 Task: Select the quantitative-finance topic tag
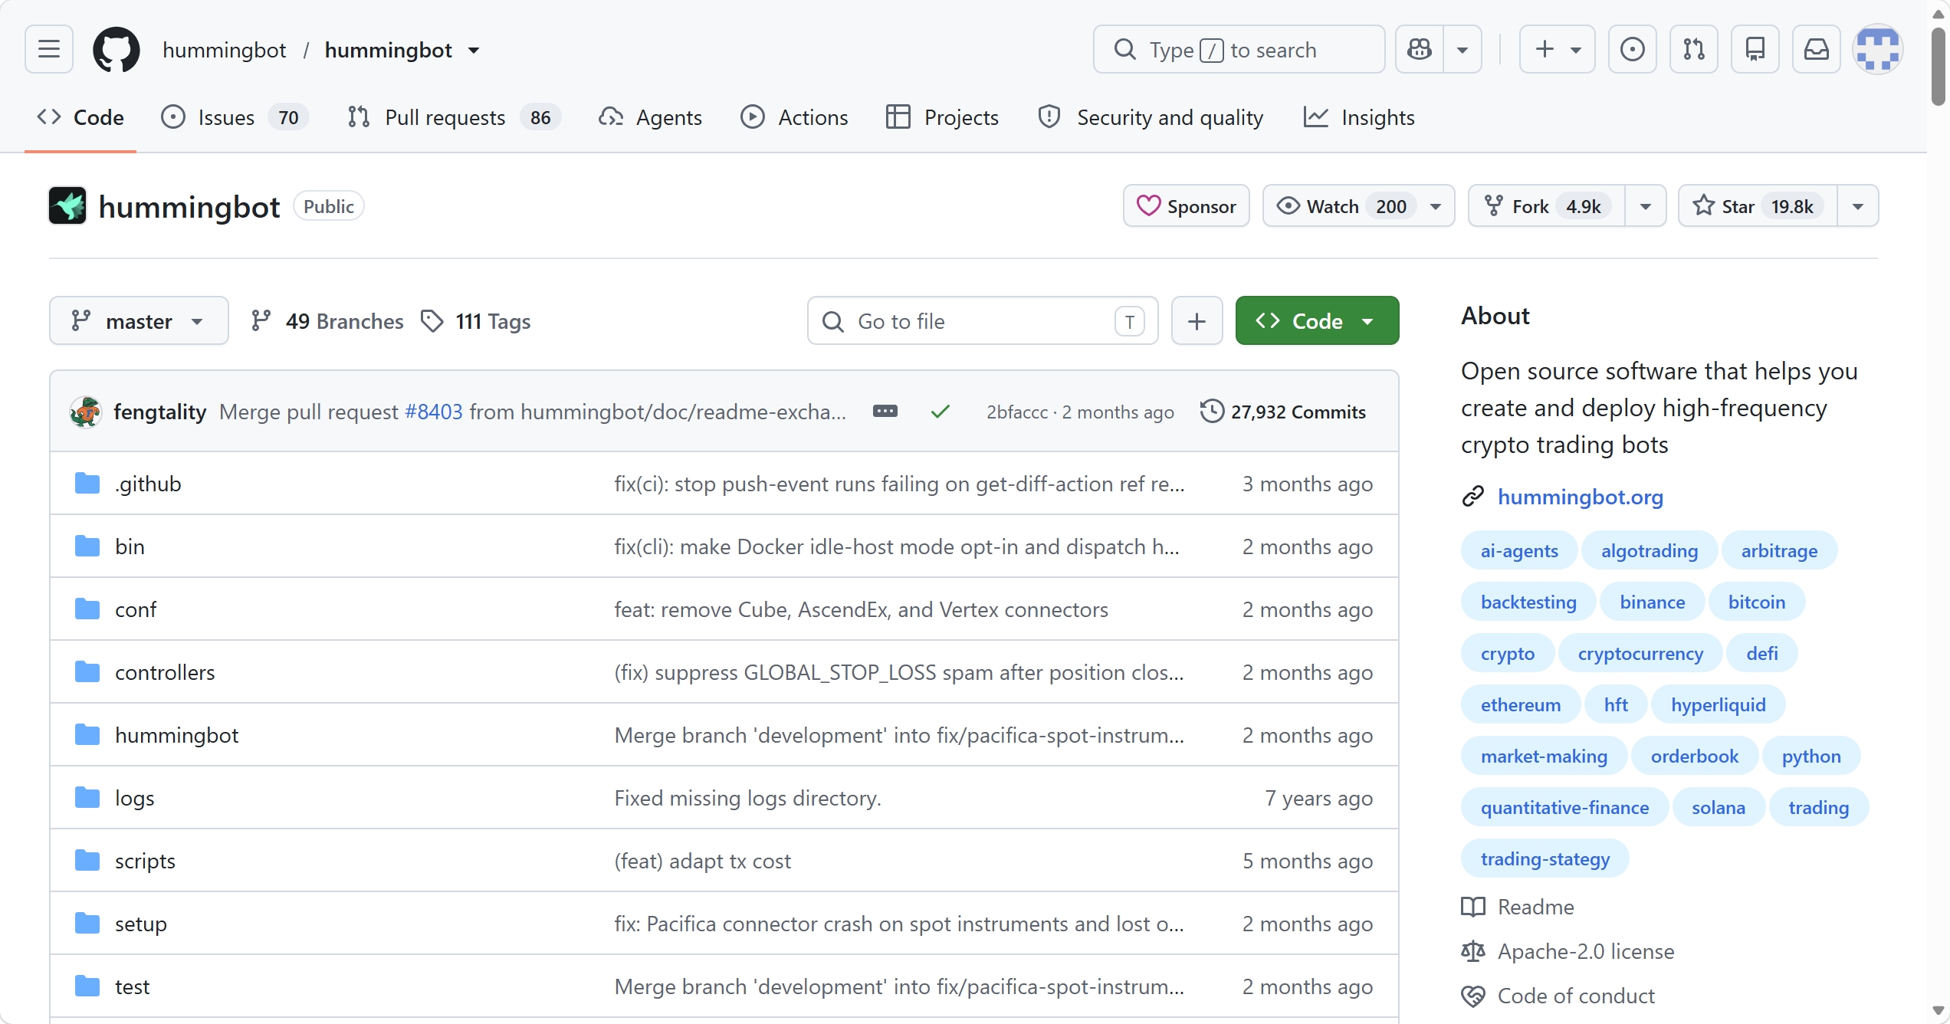(x=1564, y=807)
